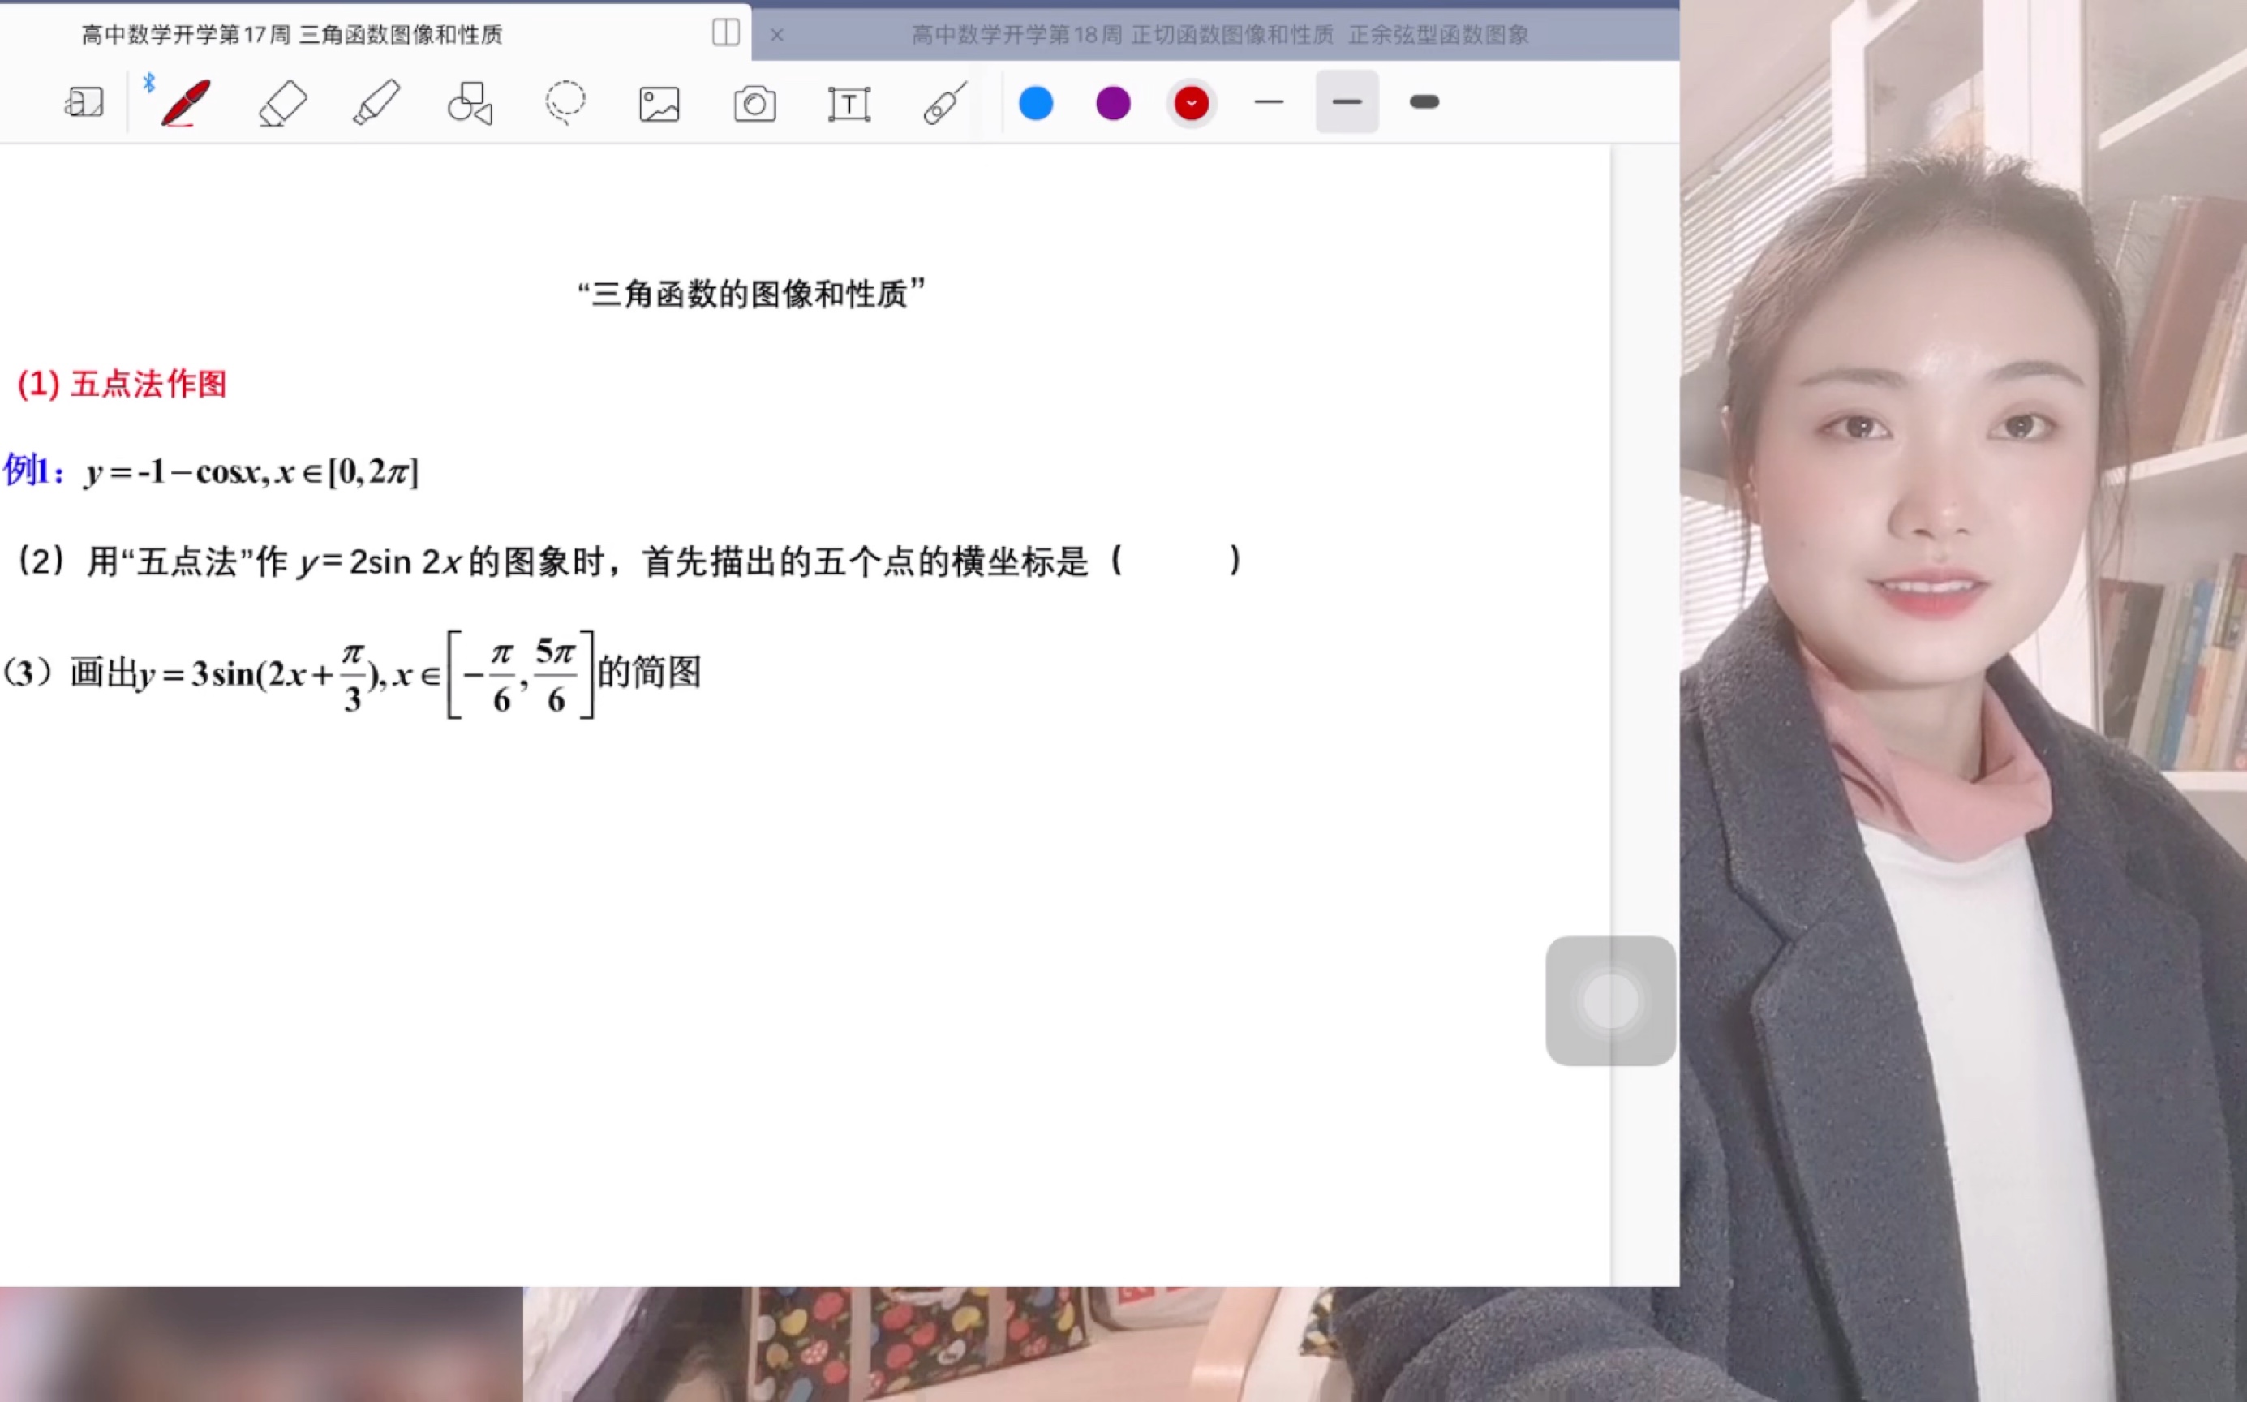Switch to 第18周 正切函数图像和性质 tab
Image resolution: width=2247 pixels, height=1402 pixels.
click(1219, 35)
